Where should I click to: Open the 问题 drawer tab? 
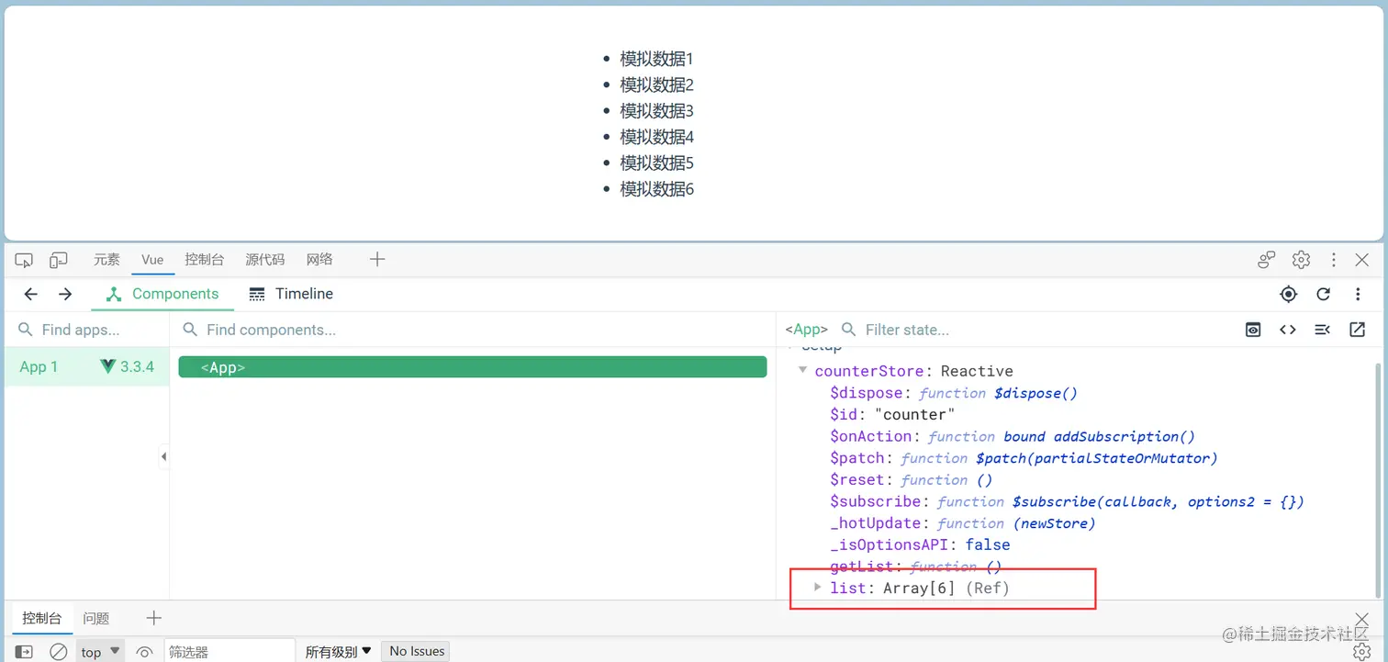95,618
